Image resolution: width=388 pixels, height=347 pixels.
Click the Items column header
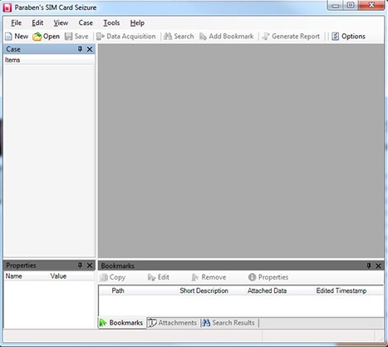click(x=49, y=60)
